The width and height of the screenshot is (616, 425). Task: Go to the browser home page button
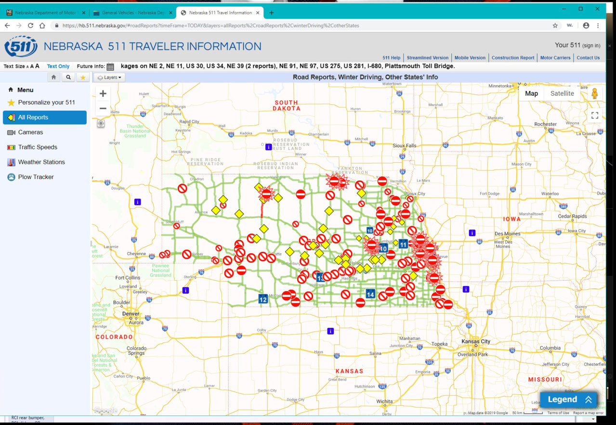click(x=42, y=26)
